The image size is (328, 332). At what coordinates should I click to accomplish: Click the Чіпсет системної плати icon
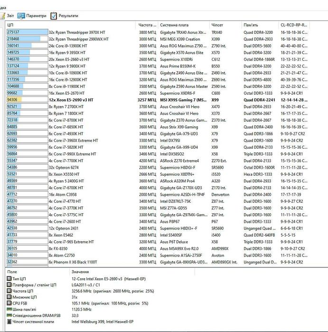(x=9, y=322)
